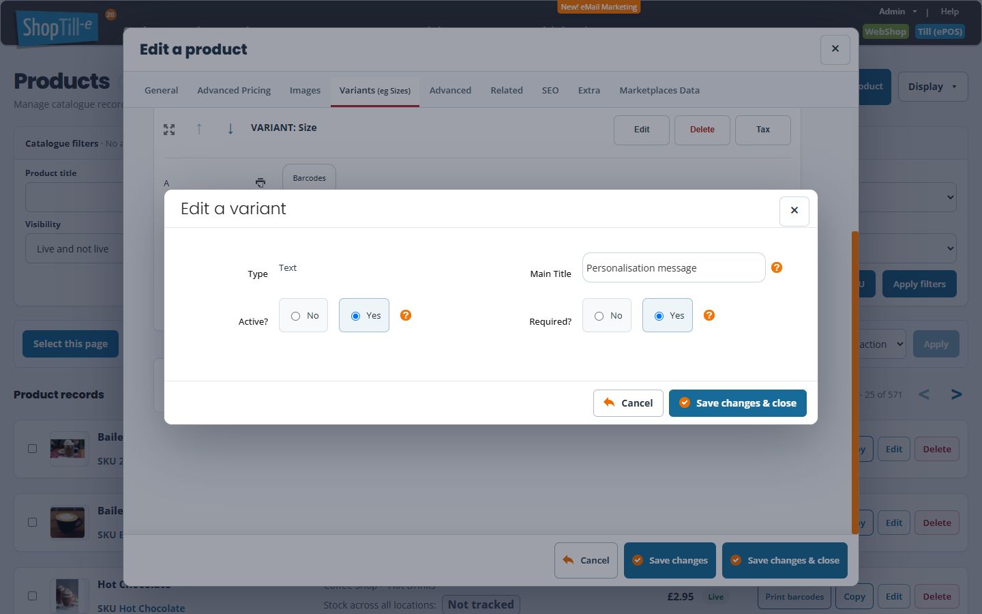Go to next page of product records
The width and height of the screenshot is (982, 614).
pos(956,394)
